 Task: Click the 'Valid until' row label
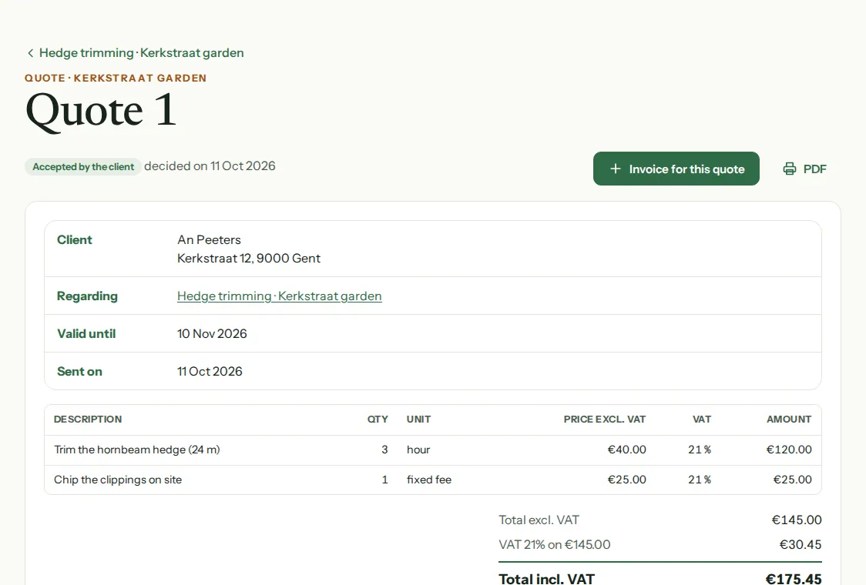86,334
